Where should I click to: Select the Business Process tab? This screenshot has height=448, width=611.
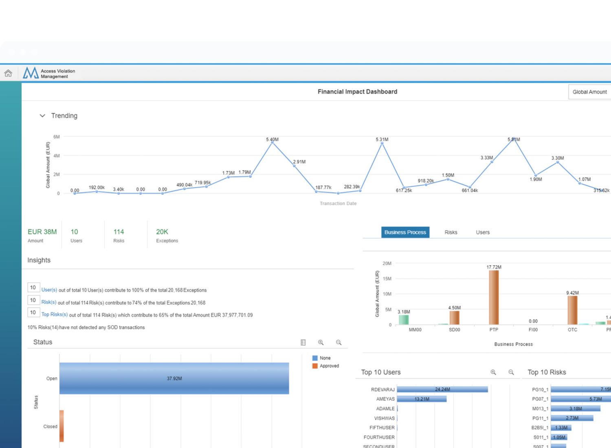point(405,232)
